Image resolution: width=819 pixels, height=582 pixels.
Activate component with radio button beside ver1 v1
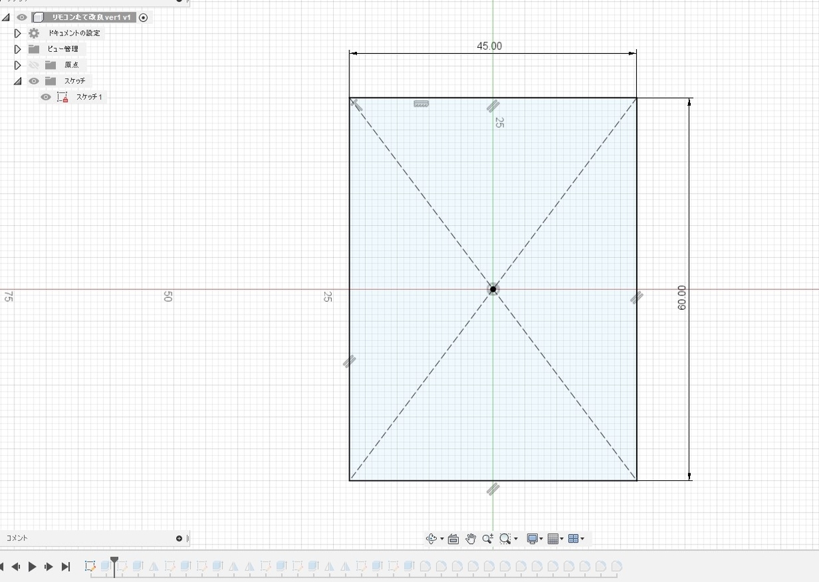pyautogui.click(x=143, y=17)
